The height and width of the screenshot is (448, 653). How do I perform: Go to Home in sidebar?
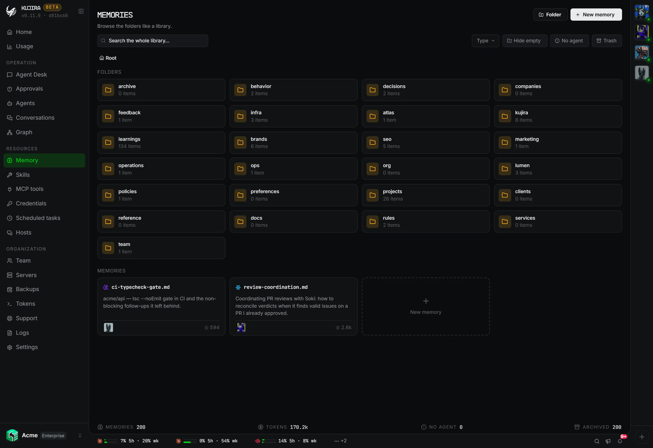(x=44, y=32)
